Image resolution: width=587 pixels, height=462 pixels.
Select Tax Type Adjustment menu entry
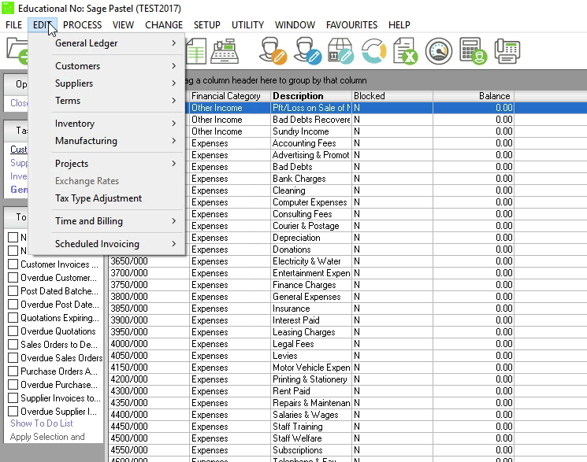point(98,198)
